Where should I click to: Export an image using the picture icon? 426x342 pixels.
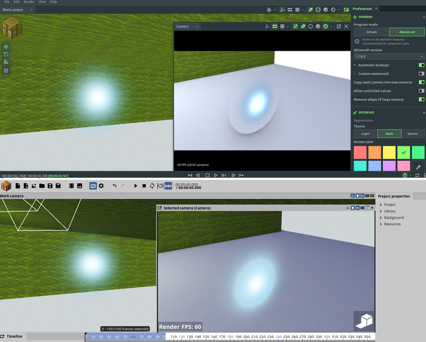[80, 186]
